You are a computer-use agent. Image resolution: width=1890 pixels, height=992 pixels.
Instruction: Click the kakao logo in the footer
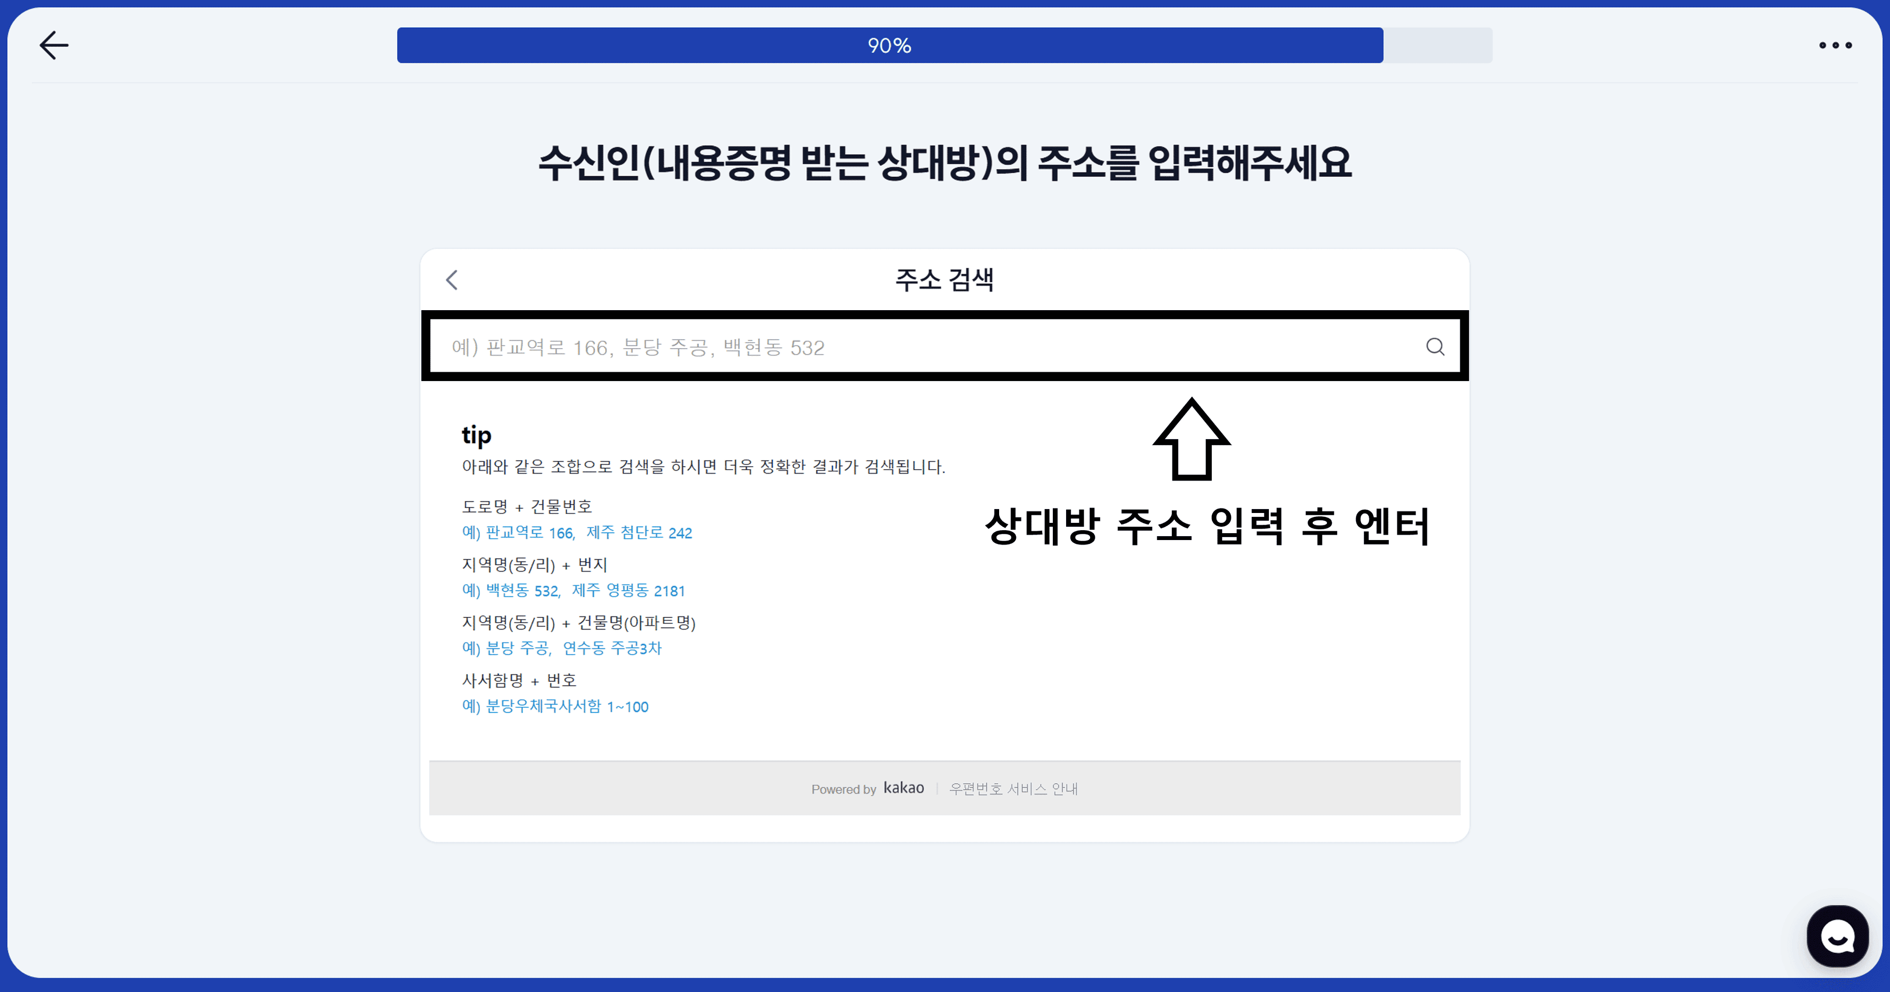click(903, 787)
